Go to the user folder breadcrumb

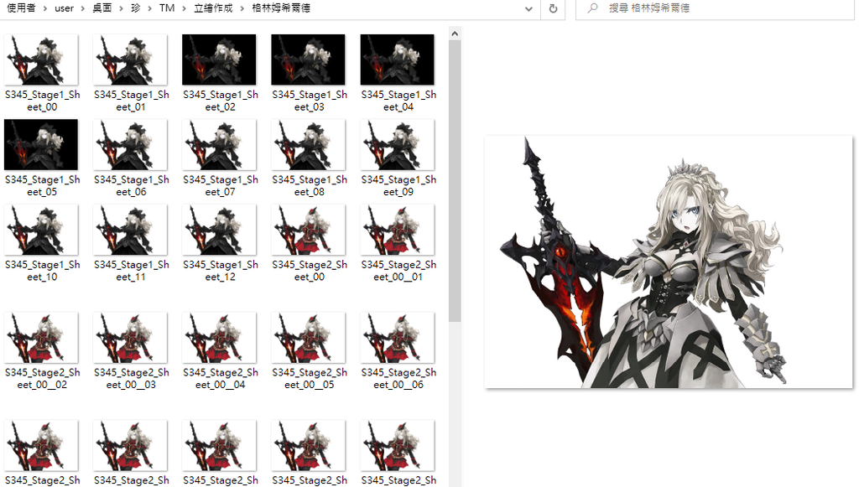click(64, 8)
